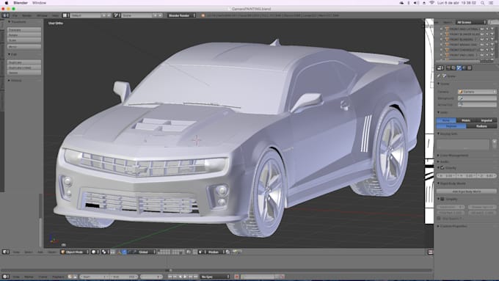Select the active Scene properties tab icon

pos(459,67)
